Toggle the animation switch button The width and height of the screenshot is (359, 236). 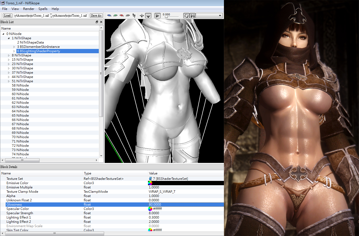tap(192, 16)
